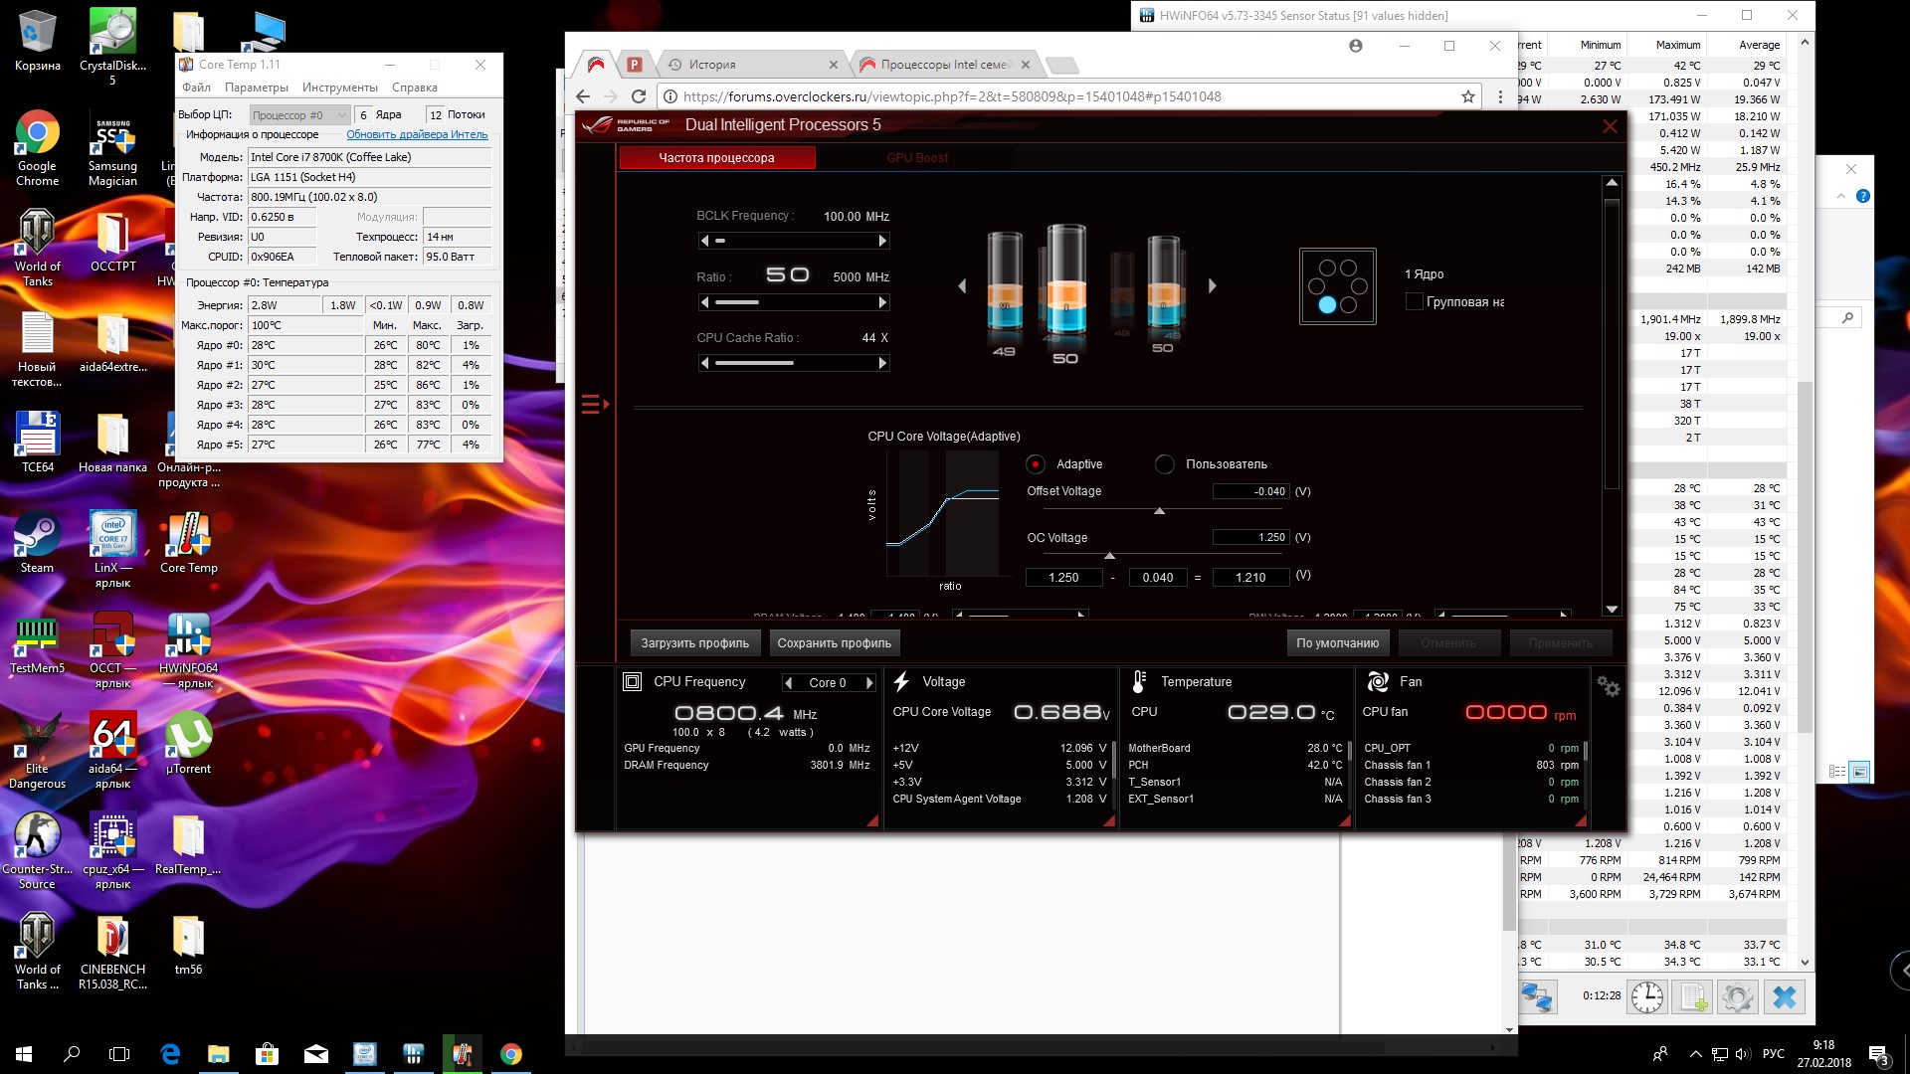Open the Процессор #0 selection dropdown
This screenshot has height=1074, width=1910.
299,115
